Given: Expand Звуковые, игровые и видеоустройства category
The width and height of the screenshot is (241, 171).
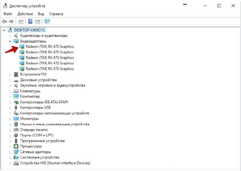Looking at the screenshot, I should [x=10, y=86].
